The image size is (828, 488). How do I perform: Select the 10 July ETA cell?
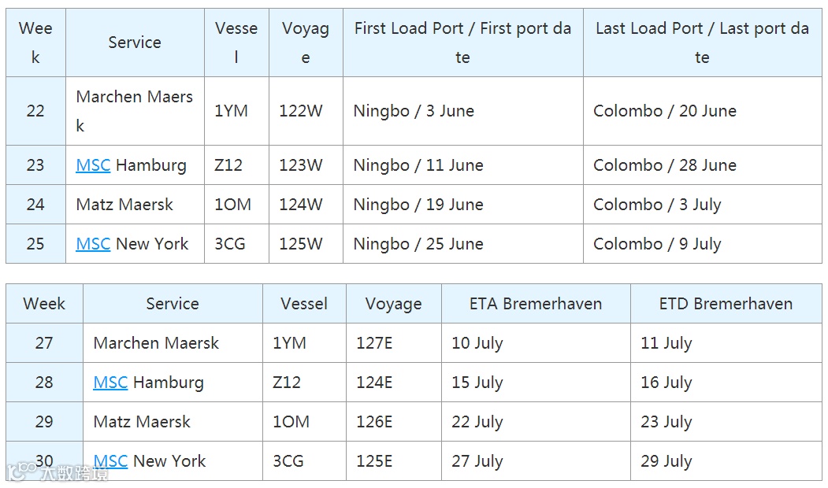click(x=536, y=343)
